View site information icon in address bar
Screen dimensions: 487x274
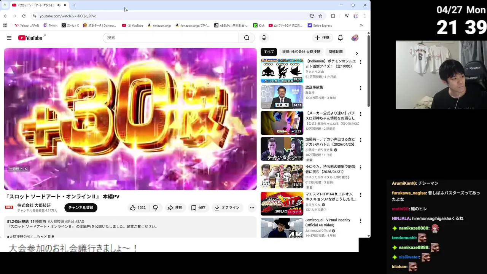[35, 16]
